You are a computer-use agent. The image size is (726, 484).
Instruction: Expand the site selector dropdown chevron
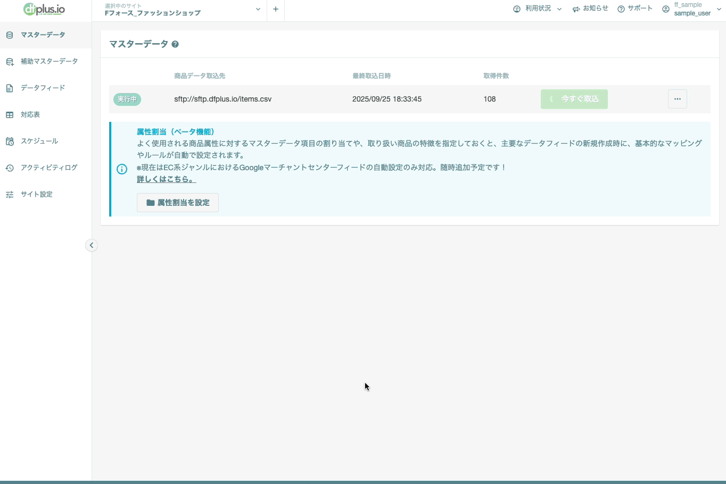pyautogui.click(x=258, y=9)
